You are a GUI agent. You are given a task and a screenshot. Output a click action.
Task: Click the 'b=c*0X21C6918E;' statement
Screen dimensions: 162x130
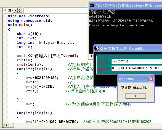coord(42,78)
